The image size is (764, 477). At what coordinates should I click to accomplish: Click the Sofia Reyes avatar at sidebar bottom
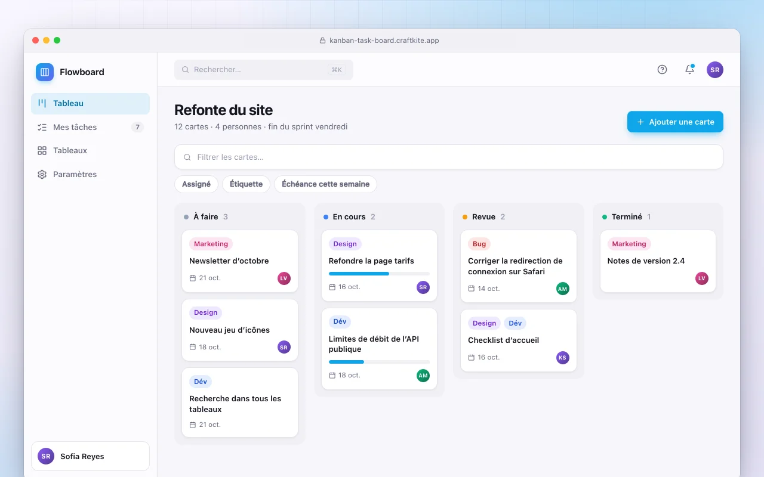[46, 456]
